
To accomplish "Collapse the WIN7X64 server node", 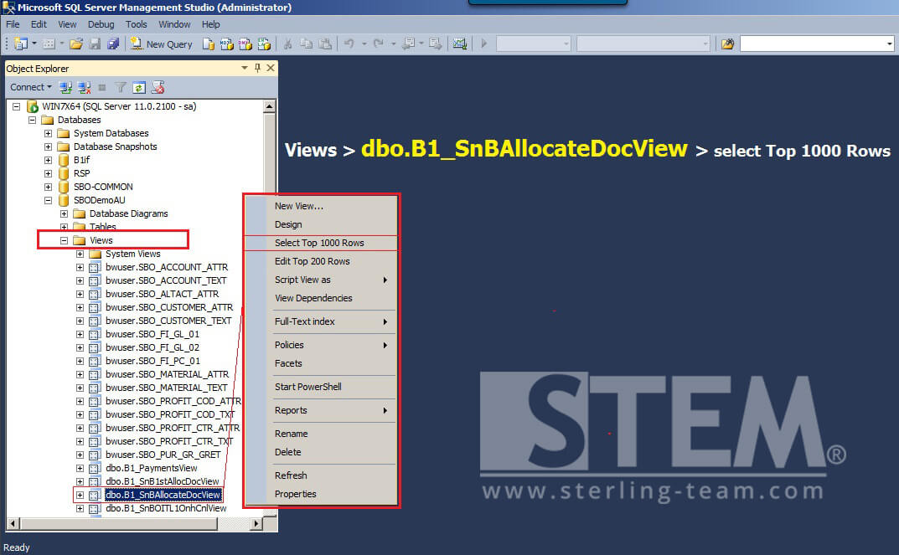I will pyautogui.click(x=16, y=106).
